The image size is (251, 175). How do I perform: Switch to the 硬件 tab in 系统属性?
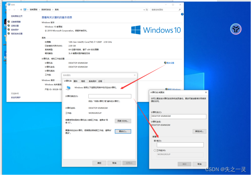pyautogui.click(x=76, y=81)
